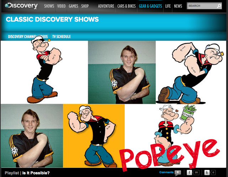Open the Games menu
The width and height of the screenshot is (228, 177).
point(73,6)
